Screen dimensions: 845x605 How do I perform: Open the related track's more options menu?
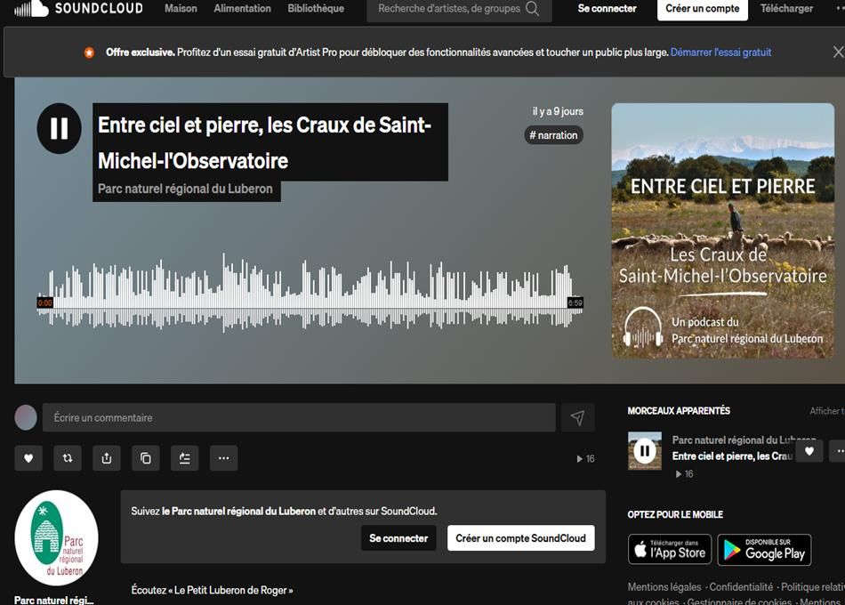click(x=838, y=451)
